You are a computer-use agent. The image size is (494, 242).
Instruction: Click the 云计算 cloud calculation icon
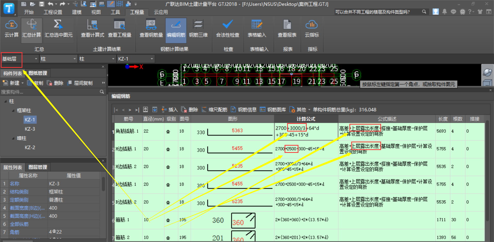(11, 25)
